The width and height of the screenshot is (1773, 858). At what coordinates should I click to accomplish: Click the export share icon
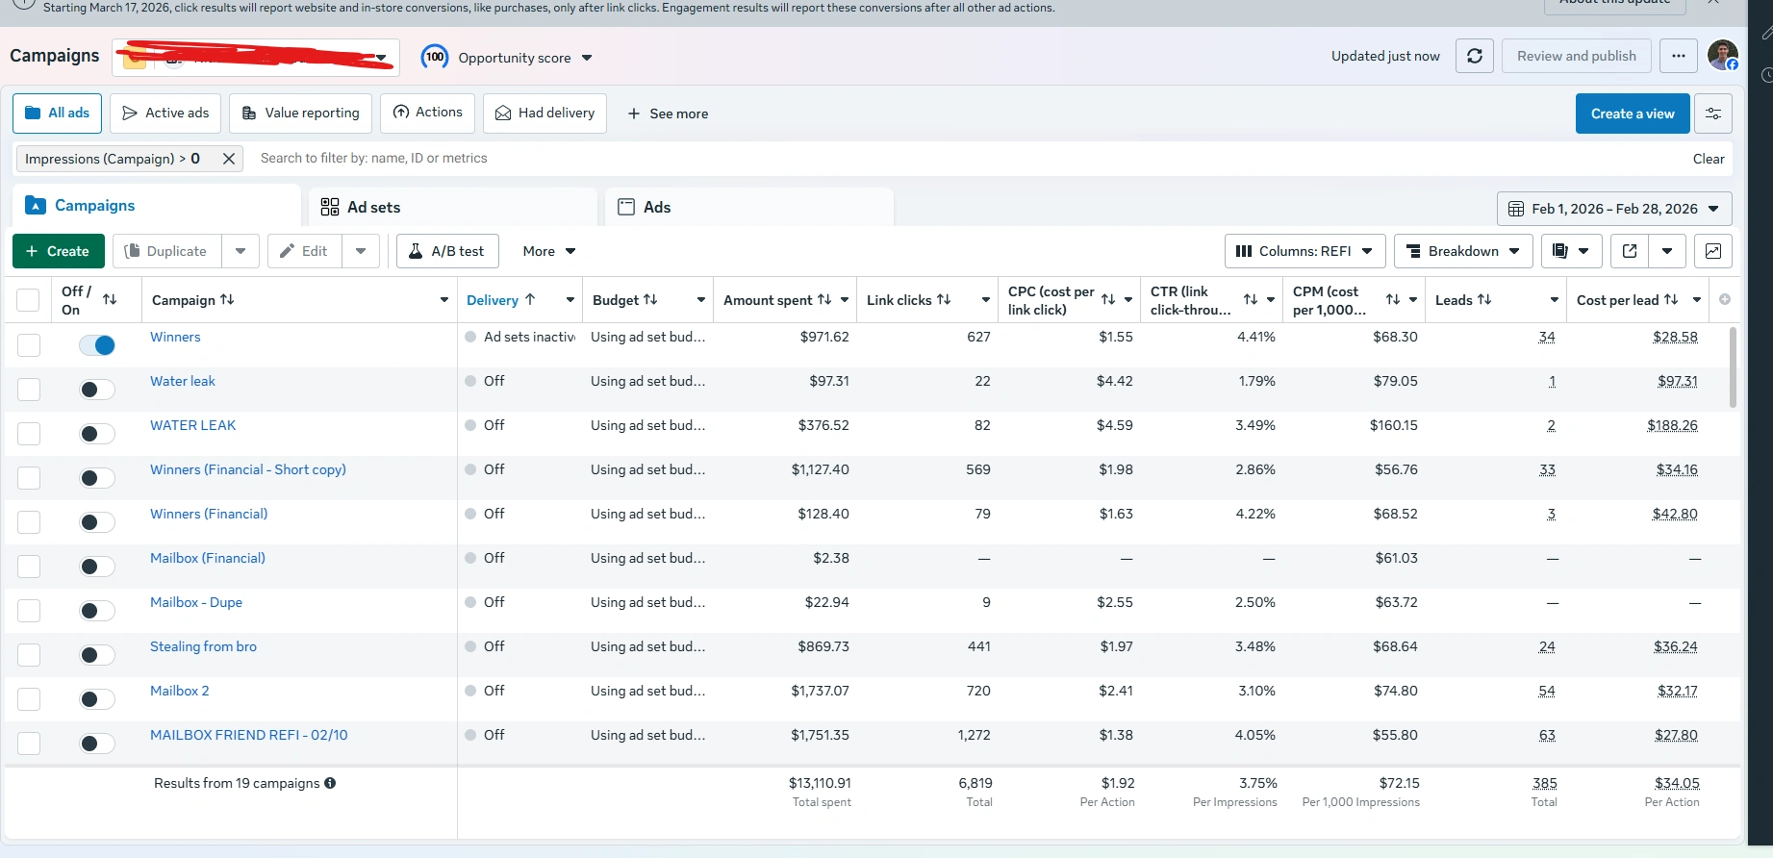(1630, 251)
